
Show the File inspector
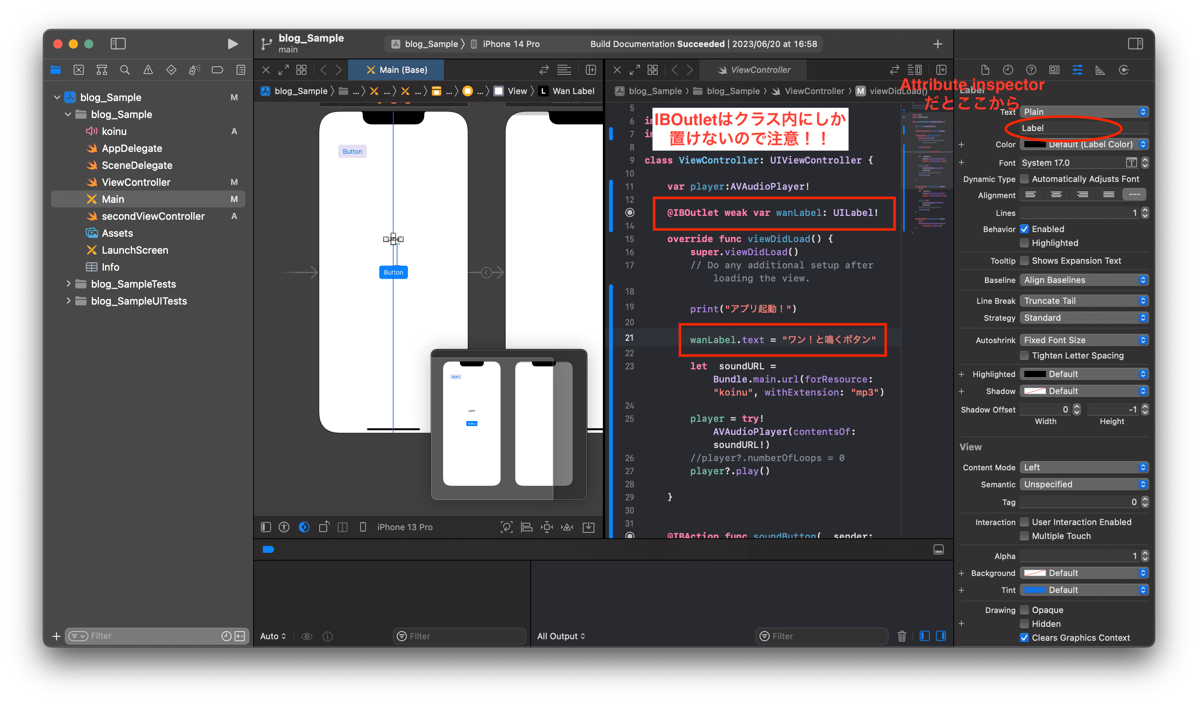click(985, 70)
